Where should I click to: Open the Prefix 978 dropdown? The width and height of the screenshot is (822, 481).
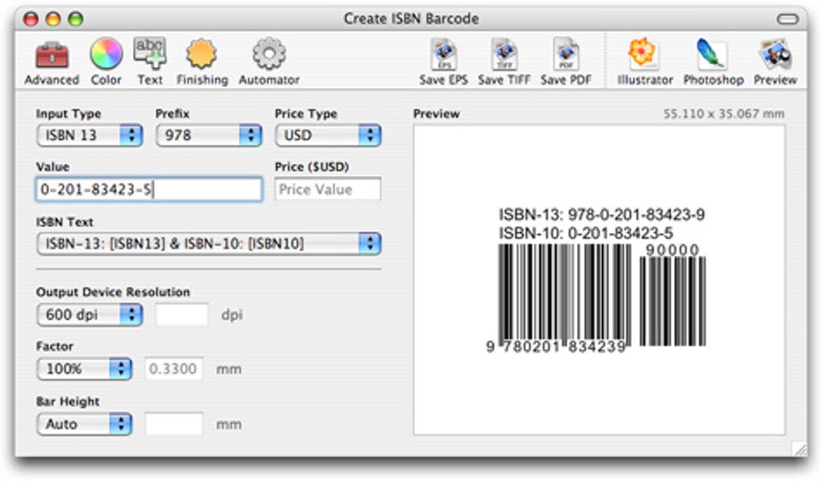[x=209, y=136]
